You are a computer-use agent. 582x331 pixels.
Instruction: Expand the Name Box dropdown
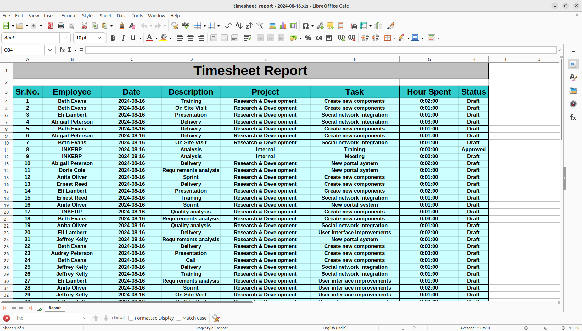pos(50,50)
